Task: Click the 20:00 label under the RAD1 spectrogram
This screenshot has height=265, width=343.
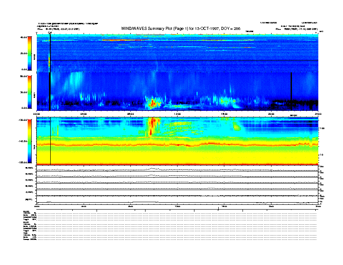Action: [x=271, y=114]
